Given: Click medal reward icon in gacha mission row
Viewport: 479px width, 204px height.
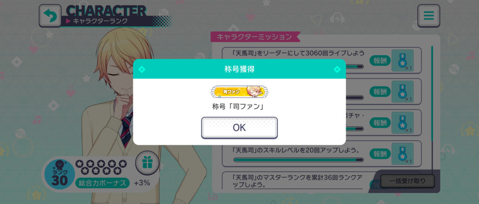Looking at the screenshot, I should (x=402, y=123).
